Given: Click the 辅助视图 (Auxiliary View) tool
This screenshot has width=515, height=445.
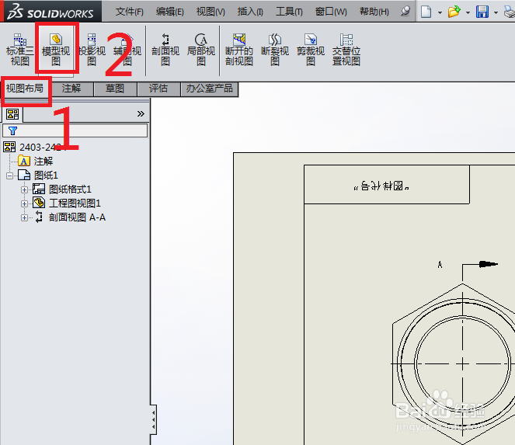Looking at the screenshot, I should point(127,50).
